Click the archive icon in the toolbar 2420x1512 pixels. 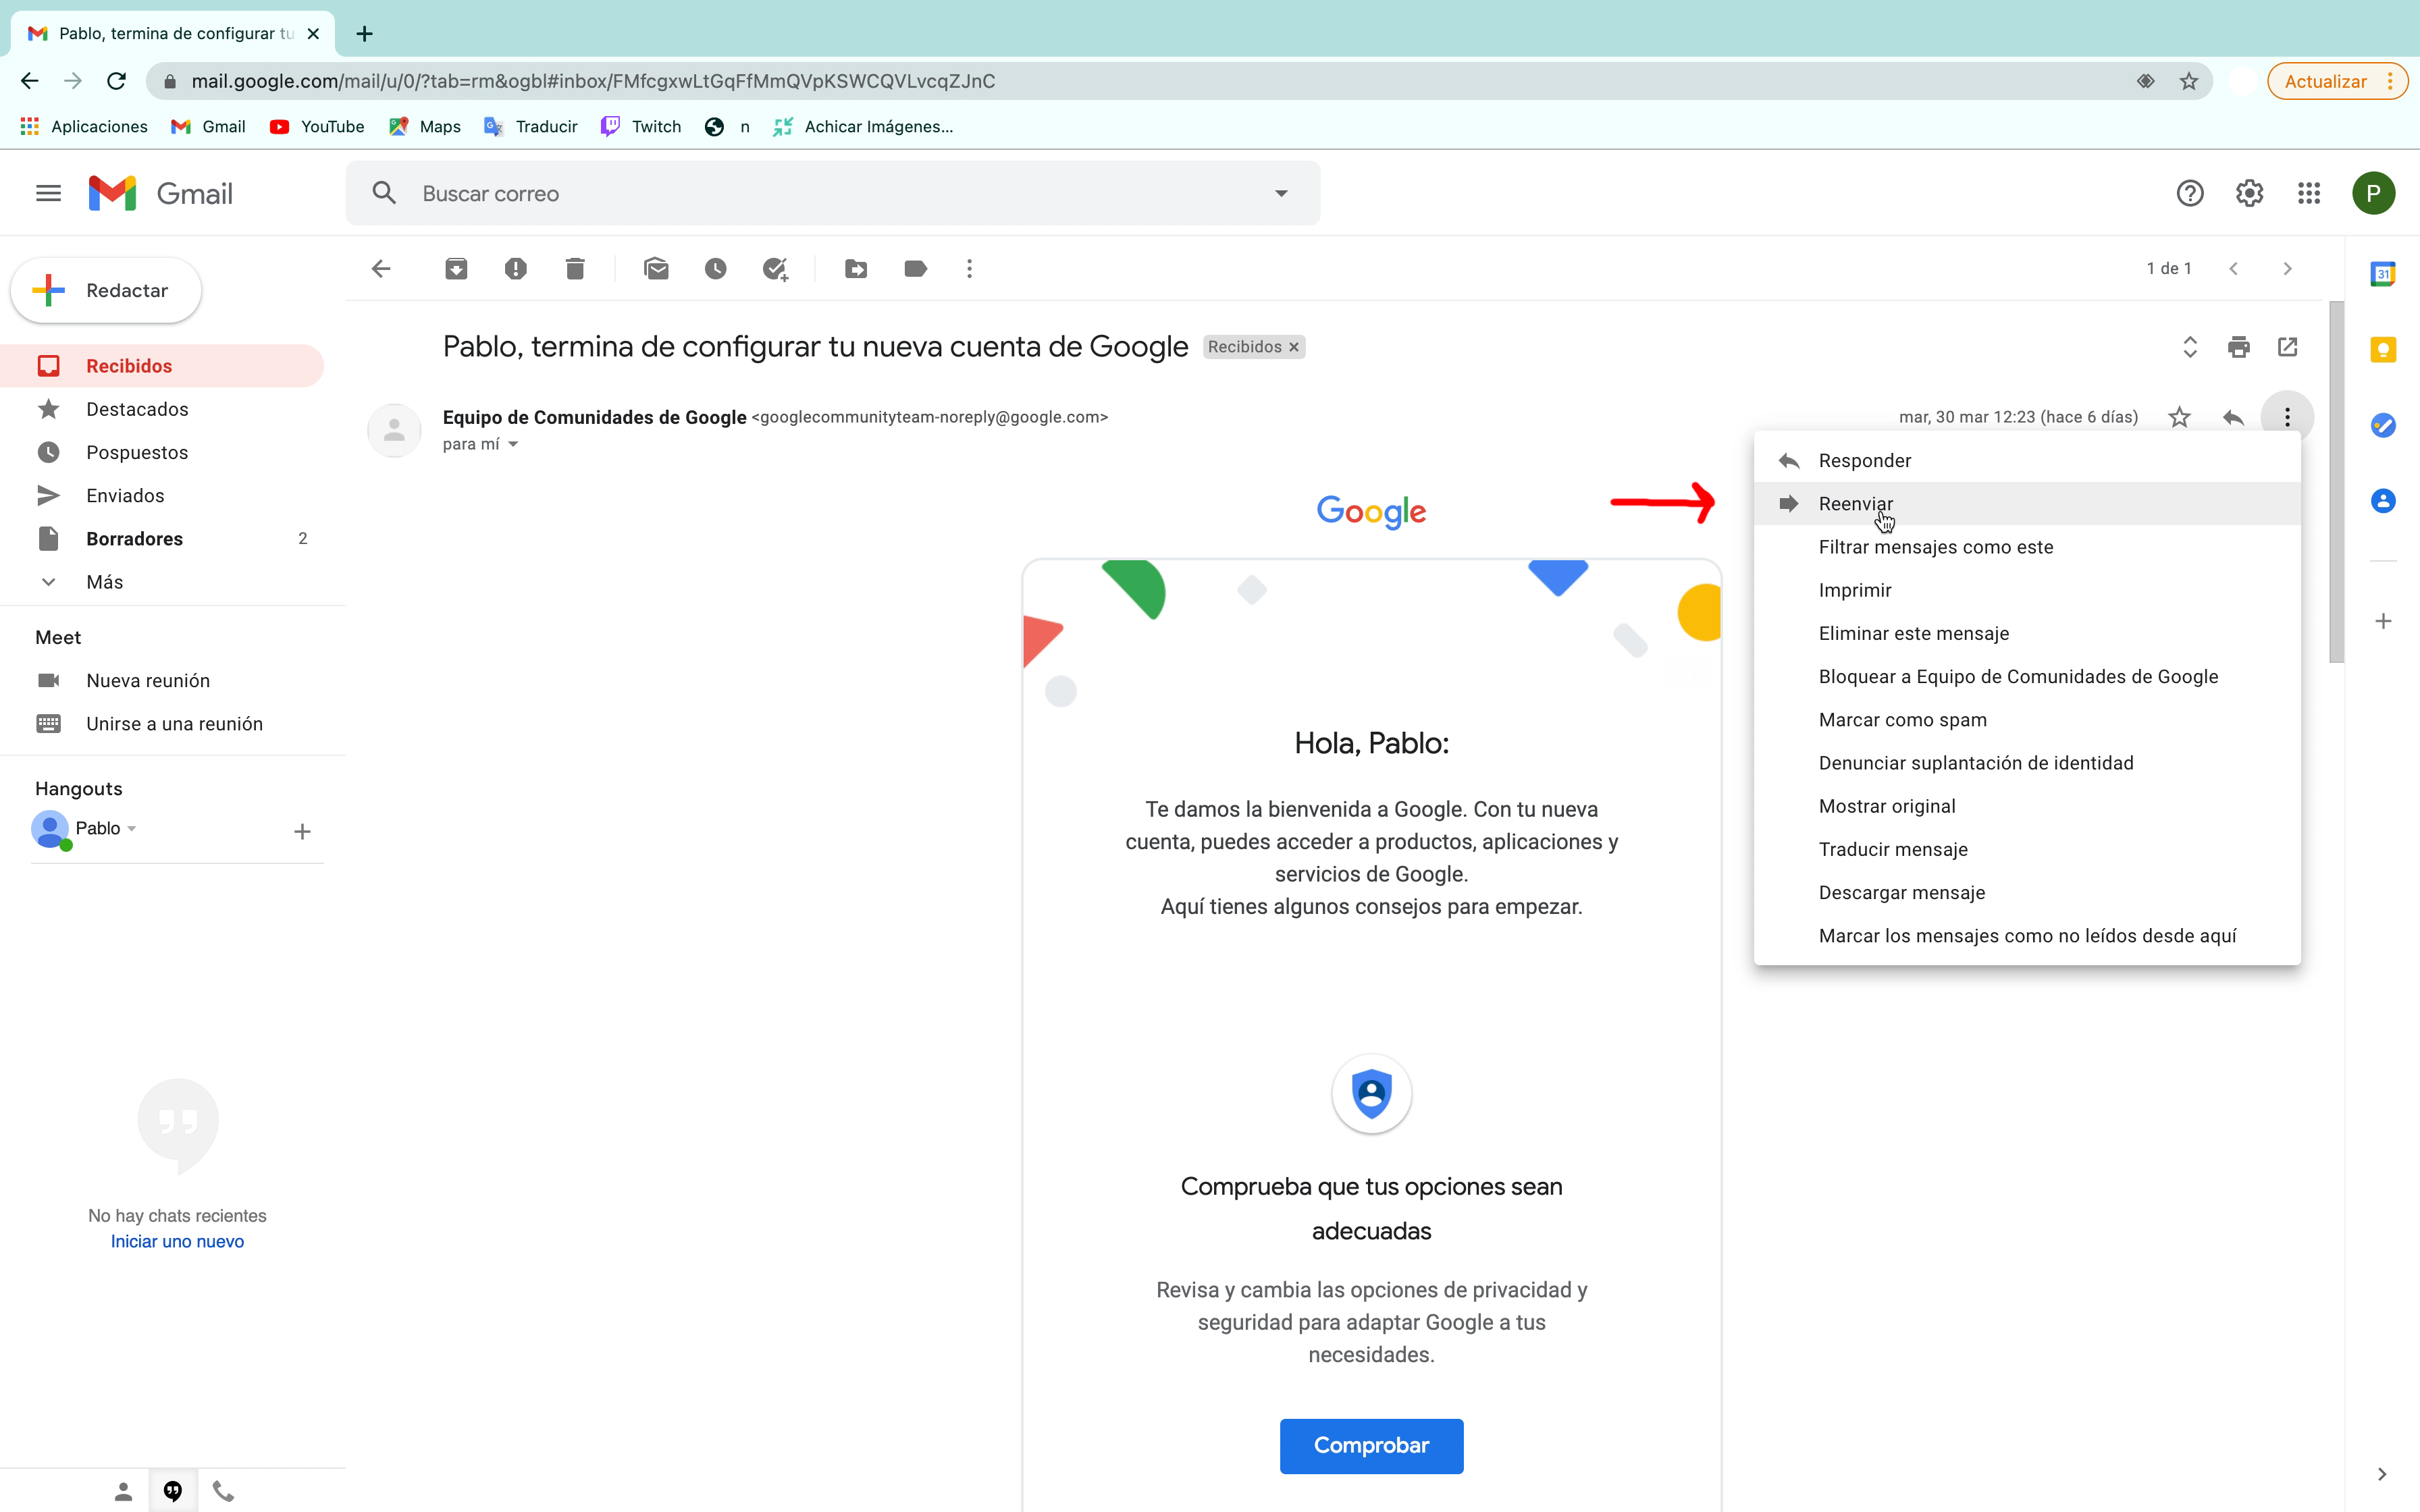tap(456, 268)
